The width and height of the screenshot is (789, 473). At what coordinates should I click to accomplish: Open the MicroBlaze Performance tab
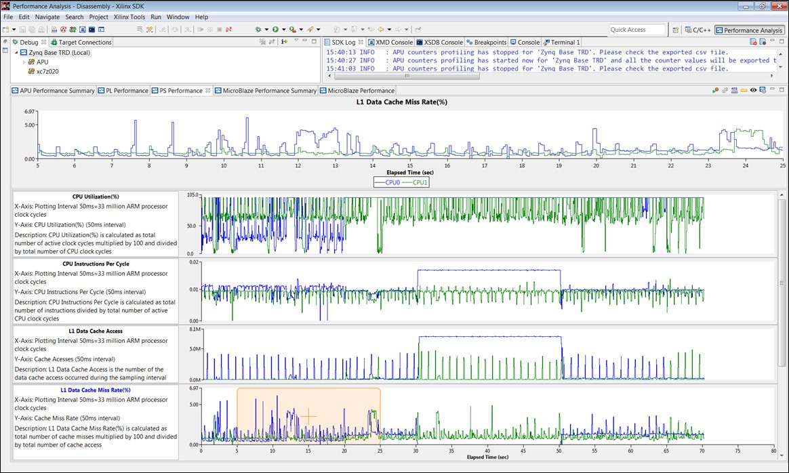click(357, 91)
